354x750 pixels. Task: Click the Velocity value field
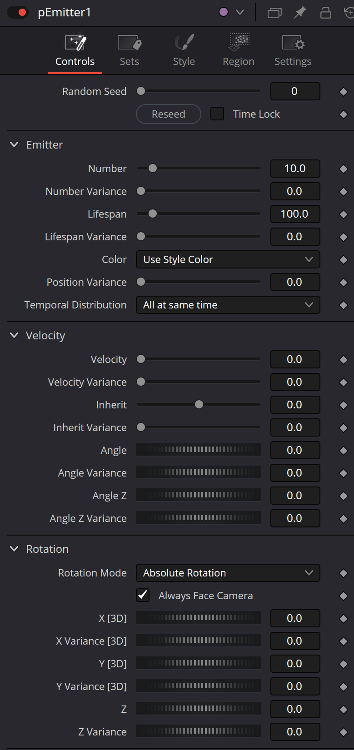tap(295, 359)
